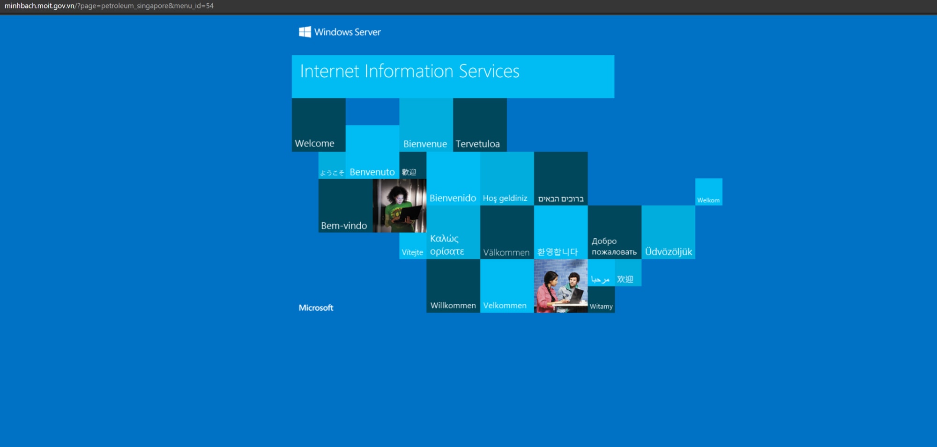
Task: Click the Bienvenido tile
Action: [453, 178]
